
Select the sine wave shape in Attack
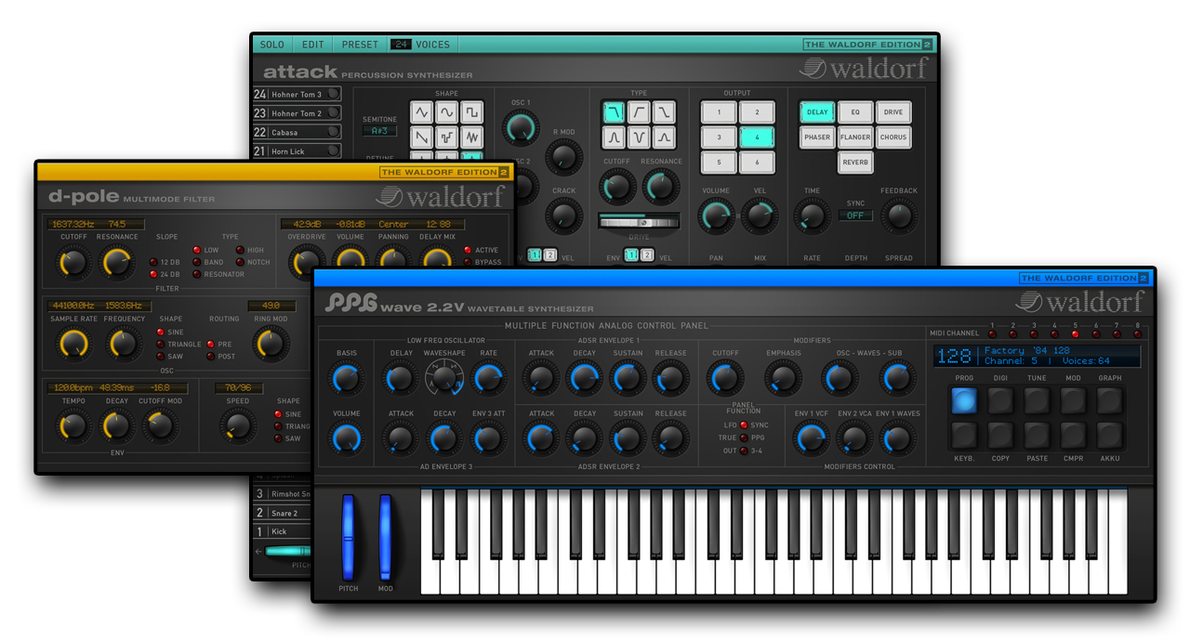click(x=447, y=112)
